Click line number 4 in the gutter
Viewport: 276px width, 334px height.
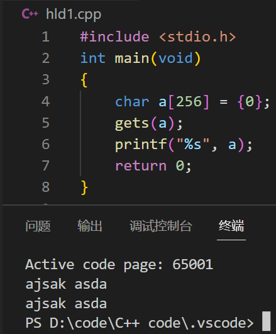(46, 101)
